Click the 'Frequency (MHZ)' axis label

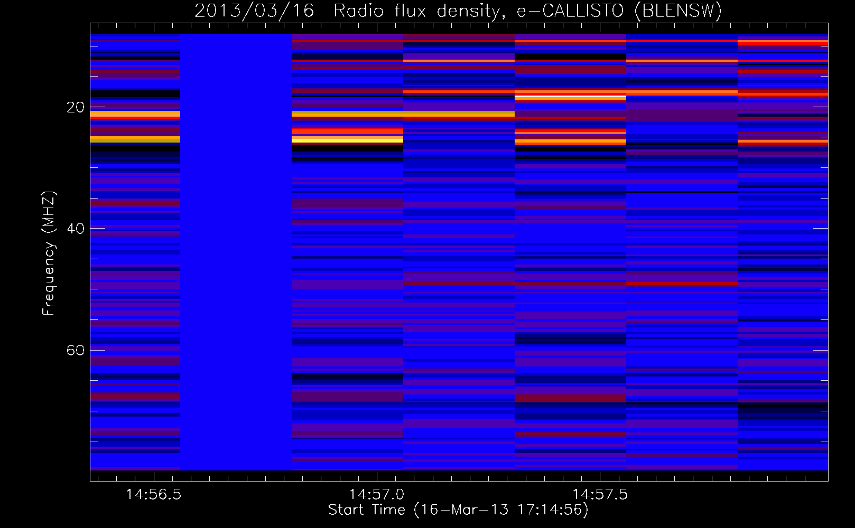(48, 253)
